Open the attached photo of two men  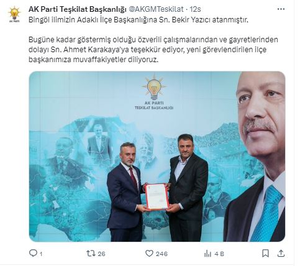(157, 157)
